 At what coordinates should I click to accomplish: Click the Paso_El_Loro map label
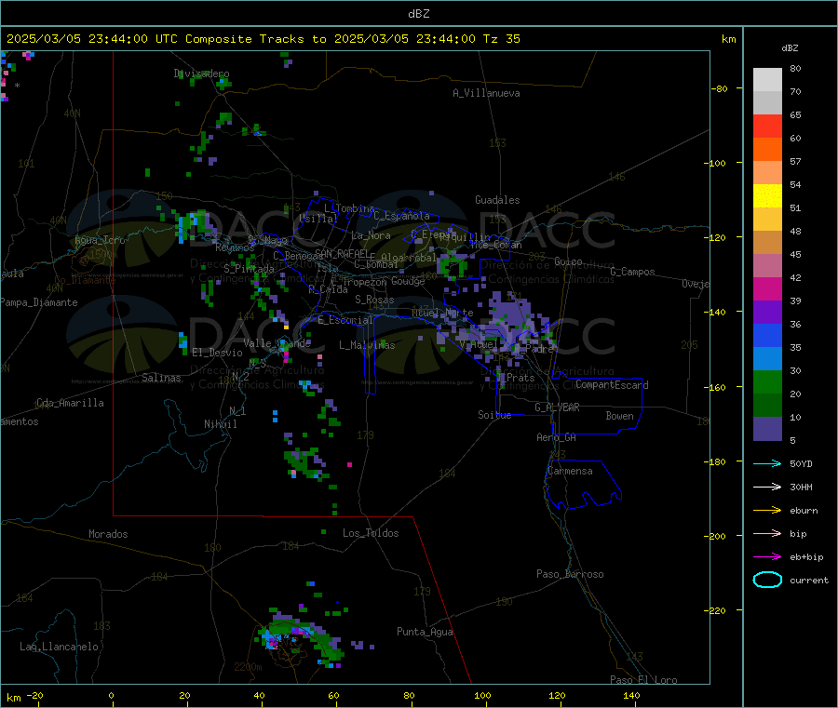(644, 680)
